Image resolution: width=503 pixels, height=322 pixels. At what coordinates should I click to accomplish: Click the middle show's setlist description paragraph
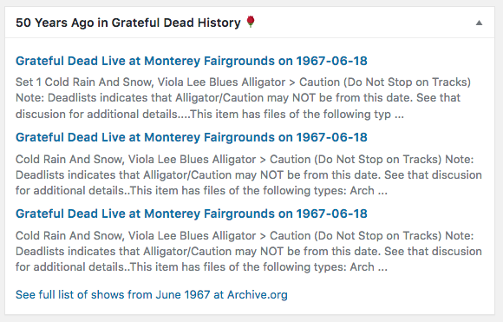(249, 175)
